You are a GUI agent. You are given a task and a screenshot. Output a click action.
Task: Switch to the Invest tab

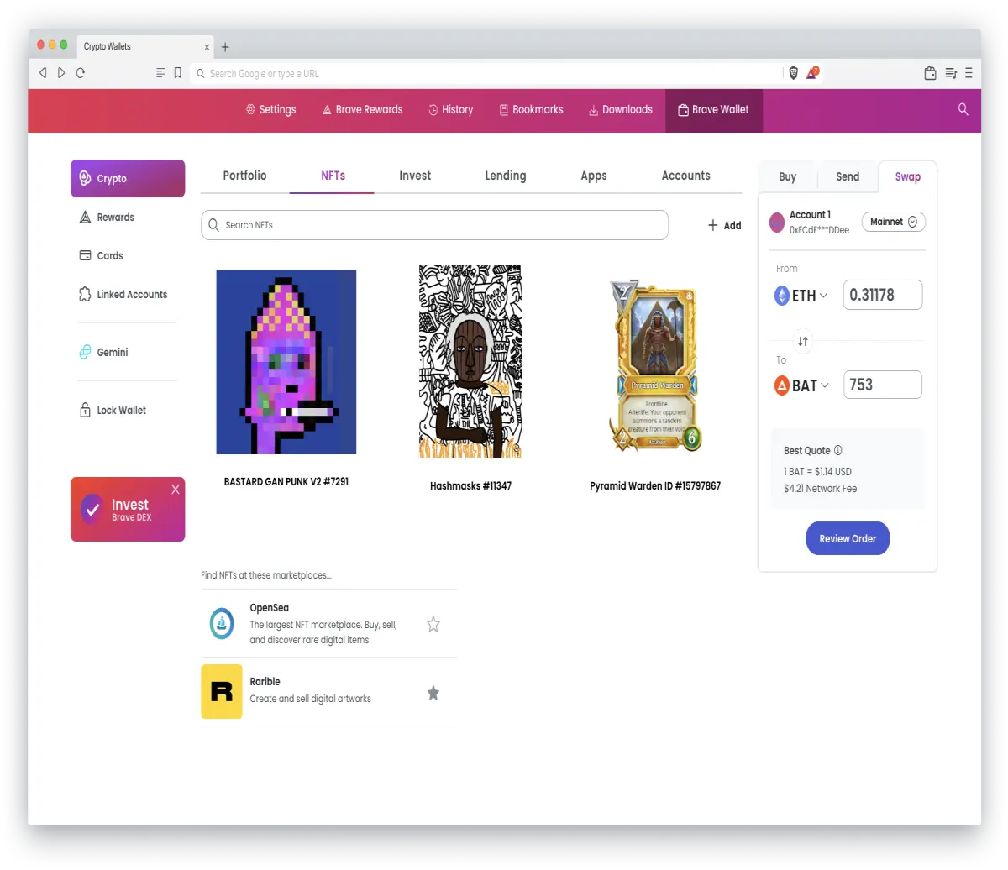pos(415,176)
